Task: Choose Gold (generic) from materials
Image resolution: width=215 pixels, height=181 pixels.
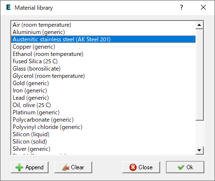Action: (103, 83)
